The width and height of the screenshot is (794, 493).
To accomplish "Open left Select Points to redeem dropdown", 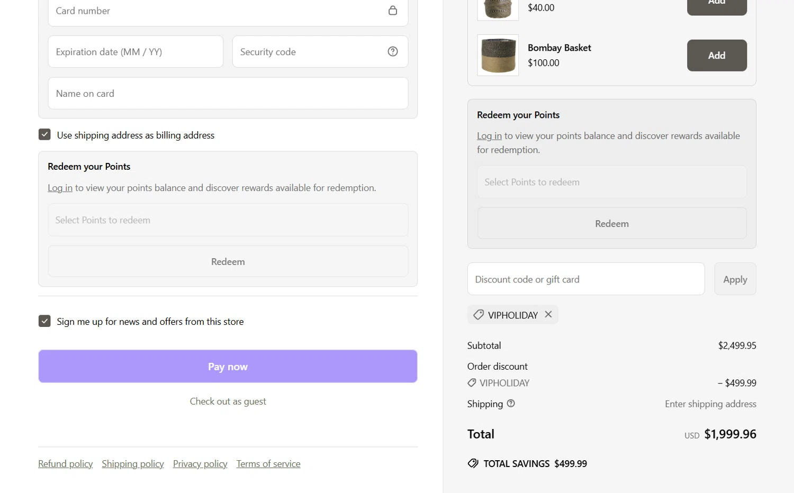I will (228, 220).
